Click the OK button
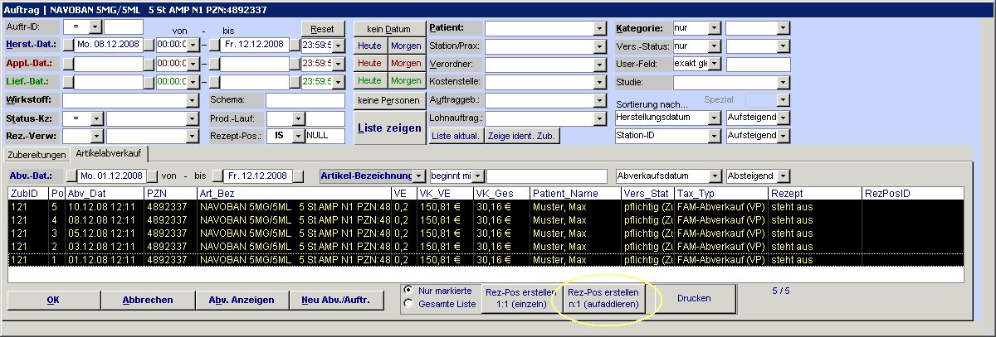This screenshot has width=996, height=337. pyautogui.click(x=54, y=300)
